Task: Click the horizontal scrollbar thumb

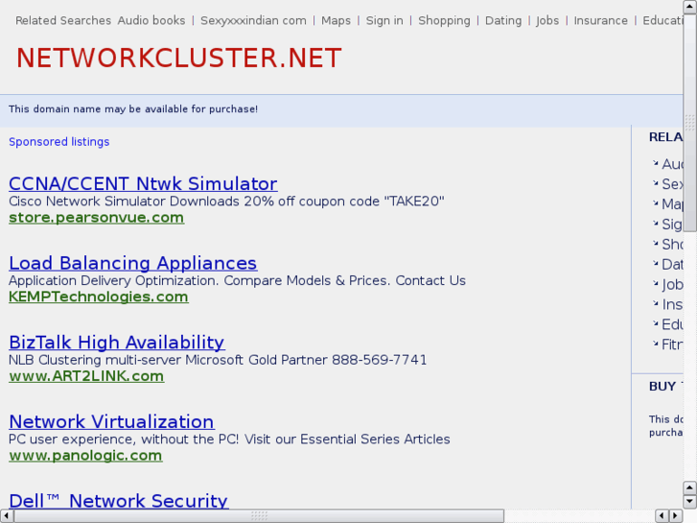Action: (259, 516)
